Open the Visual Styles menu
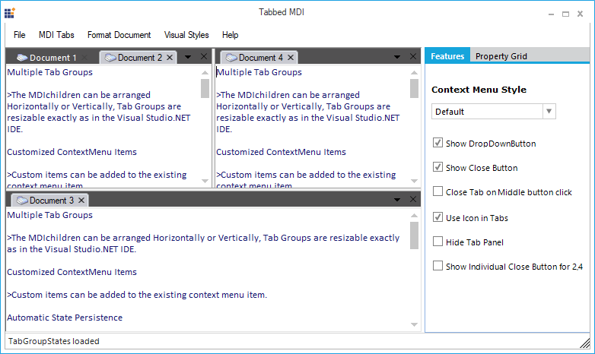This screenshot has width=595, height=354. [186, 35]
